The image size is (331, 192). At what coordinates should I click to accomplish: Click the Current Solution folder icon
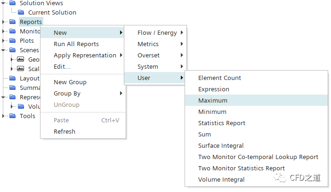[x=21, y=13]
